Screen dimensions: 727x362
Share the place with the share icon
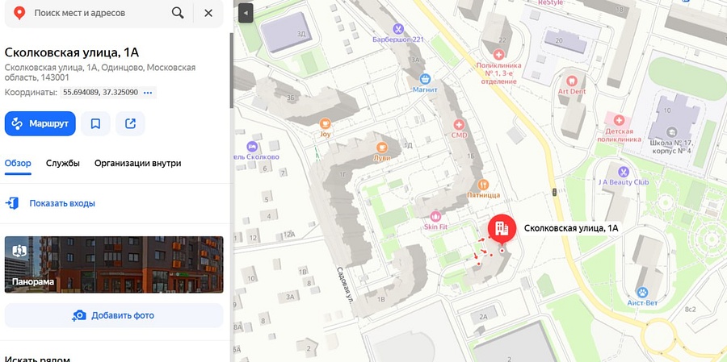point(130,123)
